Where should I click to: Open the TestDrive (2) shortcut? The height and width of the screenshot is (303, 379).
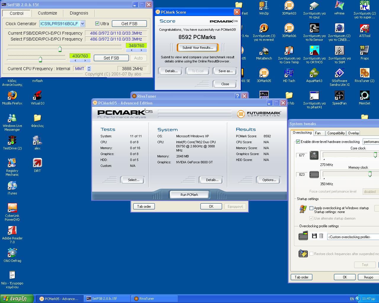tap(12, 143)
